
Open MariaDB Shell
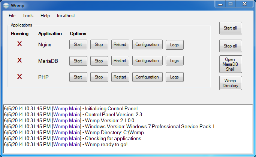(x=231, y=64)
